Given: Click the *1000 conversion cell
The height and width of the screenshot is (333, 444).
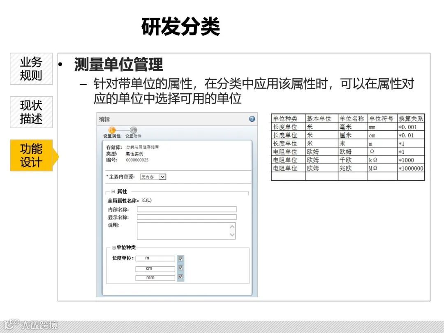Looking at the screenshot, I should click(411, 160).
